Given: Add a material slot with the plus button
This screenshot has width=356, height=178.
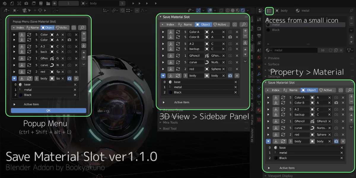Looking at the screenshot, I should pyautogui.click(x=352, y=18).
